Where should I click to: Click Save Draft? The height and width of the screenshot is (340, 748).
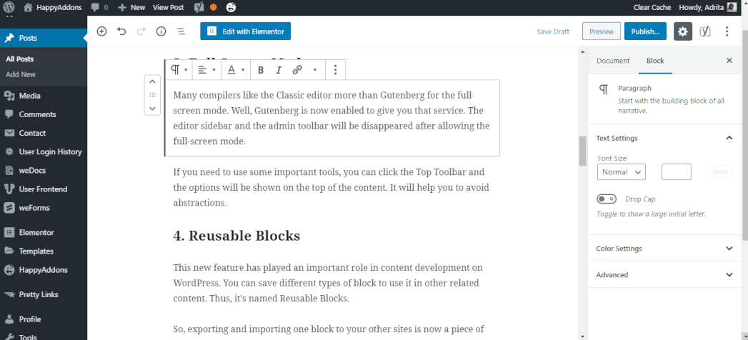[x=553, y=31]
